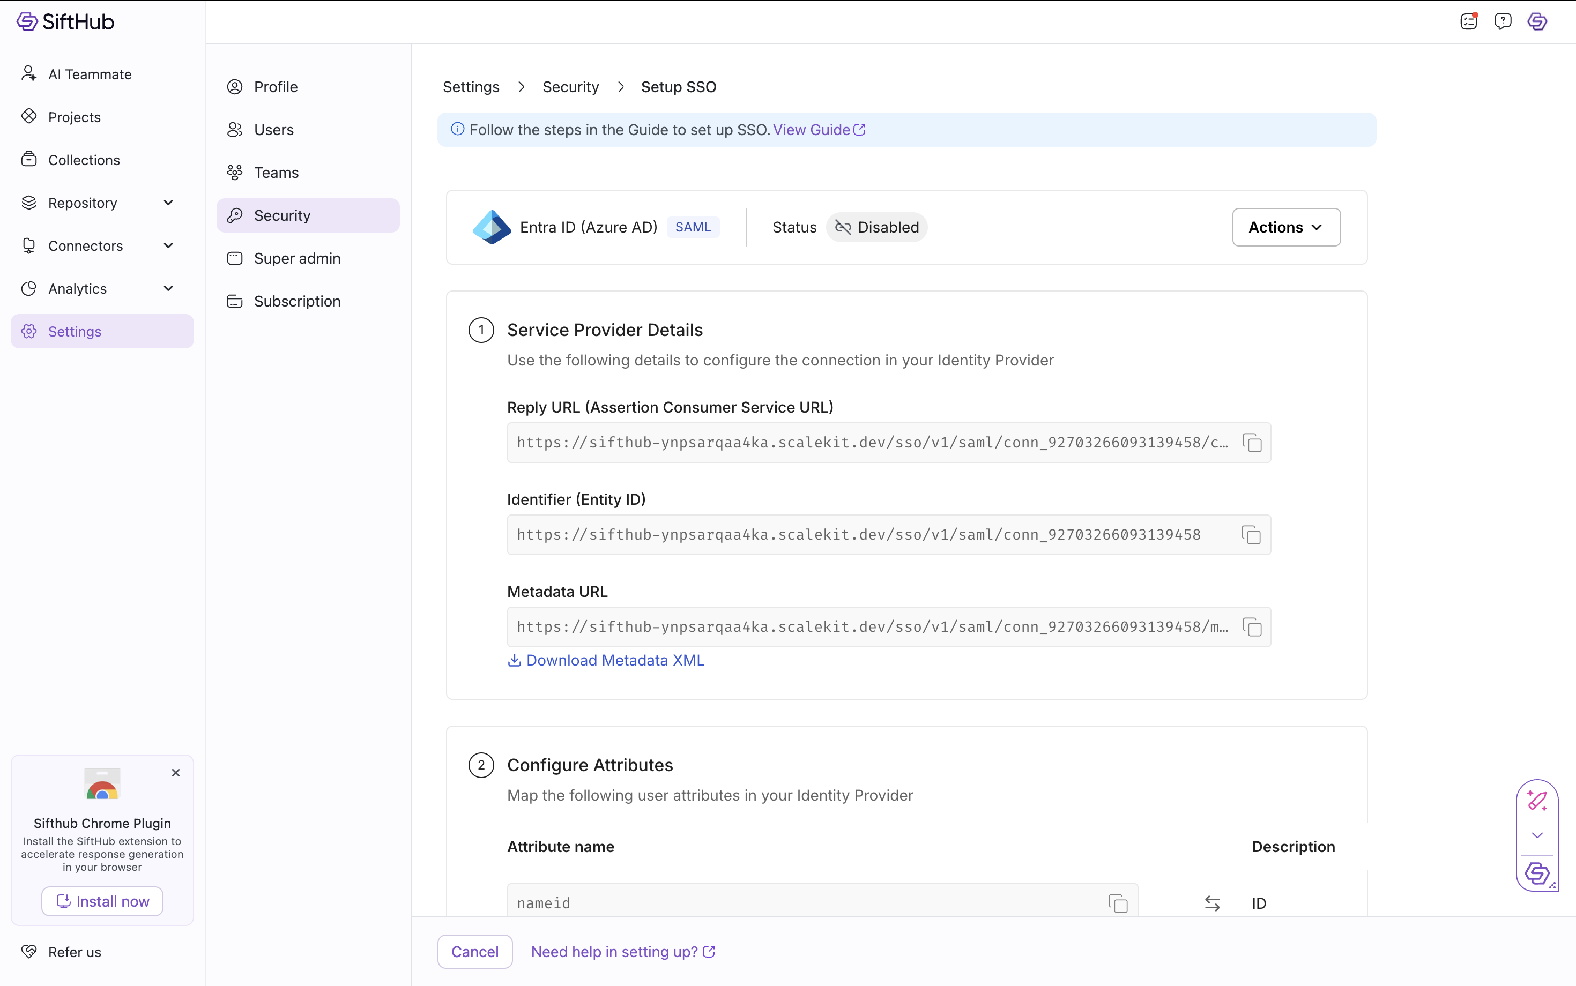Open the Subscription settings page

click(x=297, y=301)
